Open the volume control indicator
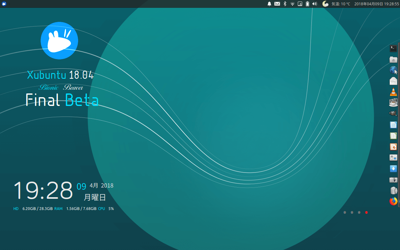Viewport: 400px width, 250px height. (315, 4)
